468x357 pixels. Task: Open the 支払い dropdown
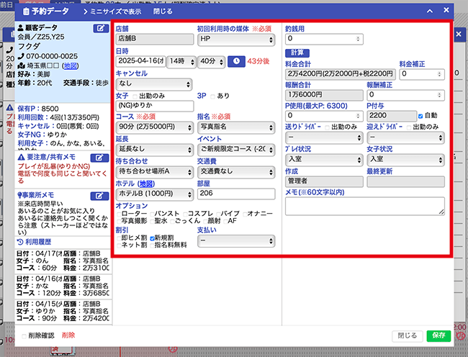click(236, 241)
